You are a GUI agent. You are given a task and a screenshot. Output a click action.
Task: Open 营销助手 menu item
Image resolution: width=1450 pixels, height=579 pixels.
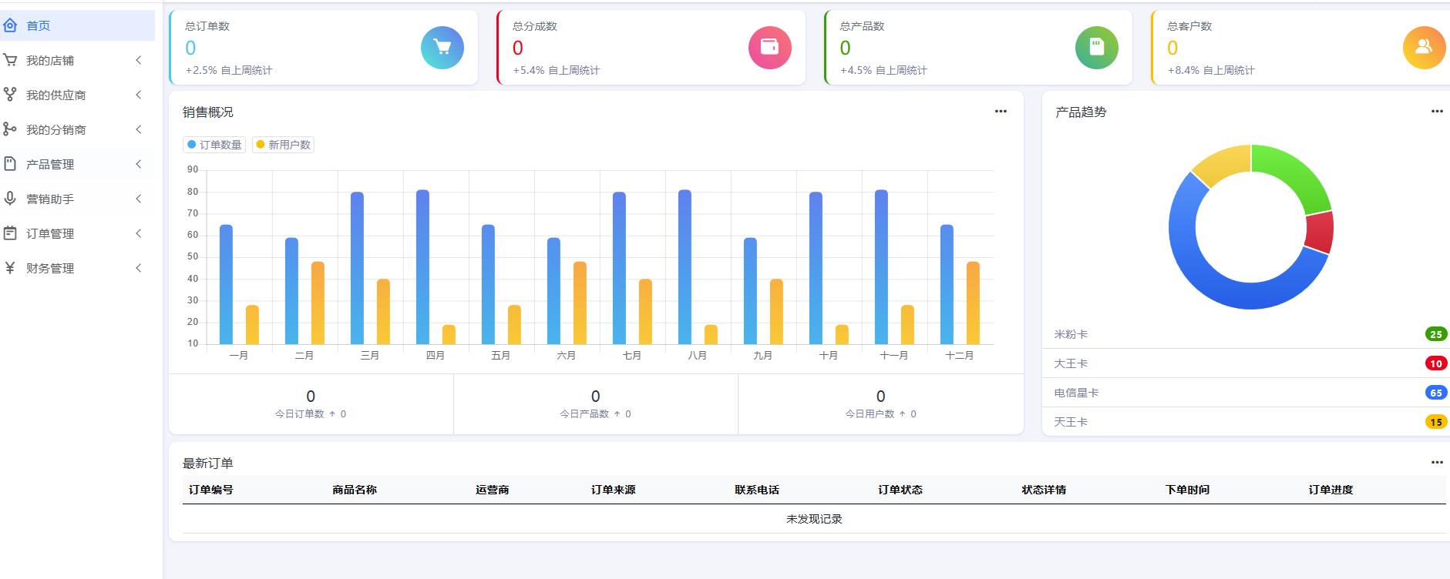pyautogui.click(x=77, y=199)
